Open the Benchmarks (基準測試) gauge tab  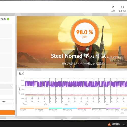tap(122, 9)
